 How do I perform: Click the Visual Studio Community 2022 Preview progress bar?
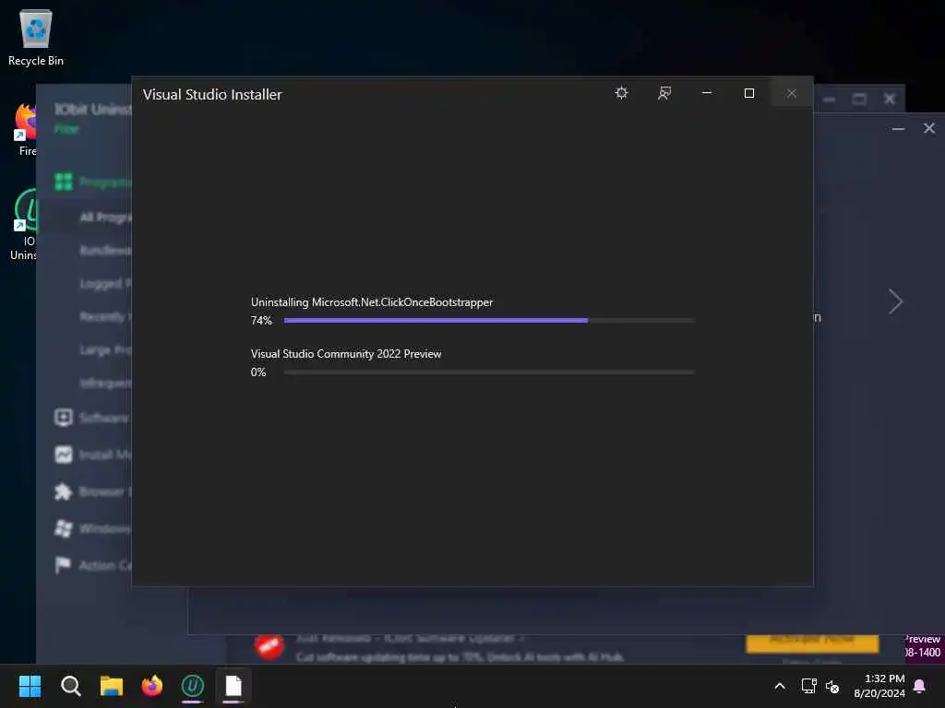[489, 372]
